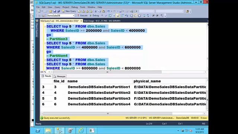Select the Results tab
The image size is (238, 134).
tap(46, 76)
